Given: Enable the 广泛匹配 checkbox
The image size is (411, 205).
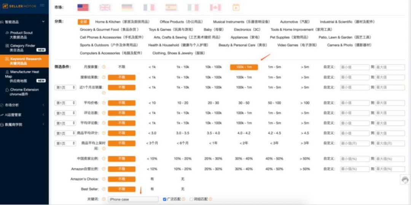Looking at the screenshot, I should click(x=165, y=199).
